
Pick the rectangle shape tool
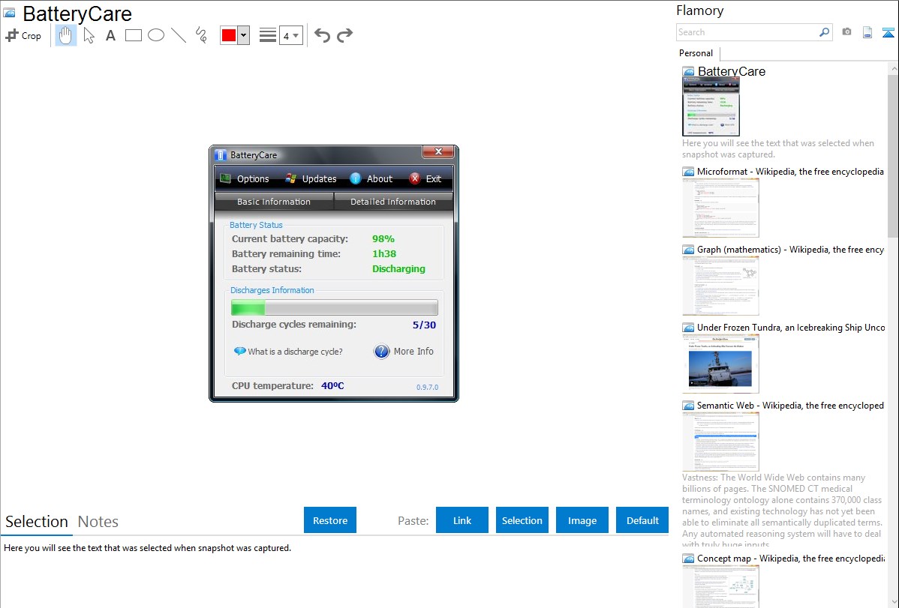click(133, 35)
